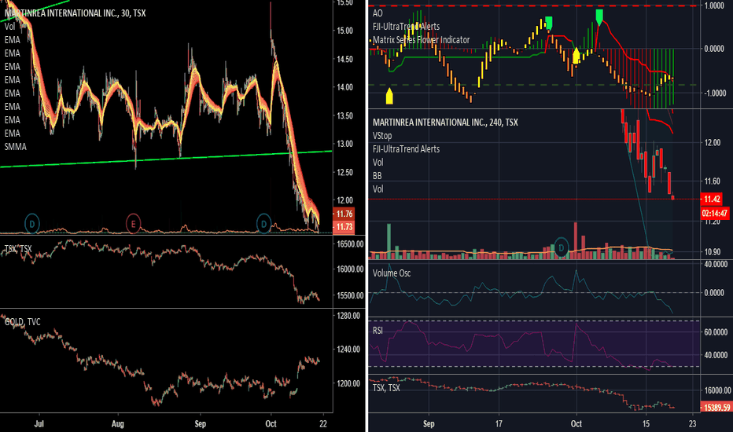Screen dimensions: 733x432
Task: Select the Vol legend below BB
Action: click(378, 189)
